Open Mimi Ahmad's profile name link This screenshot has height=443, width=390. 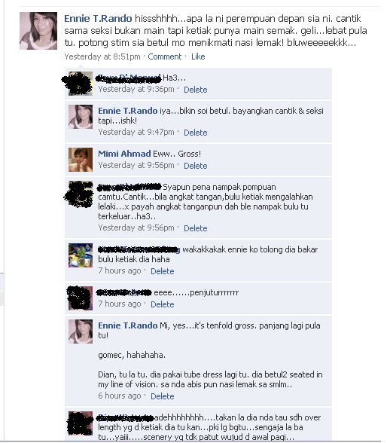pos(124,154)
